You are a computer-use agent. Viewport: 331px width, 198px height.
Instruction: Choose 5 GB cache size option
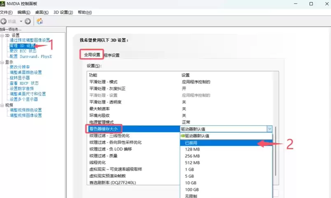point(226,176)
